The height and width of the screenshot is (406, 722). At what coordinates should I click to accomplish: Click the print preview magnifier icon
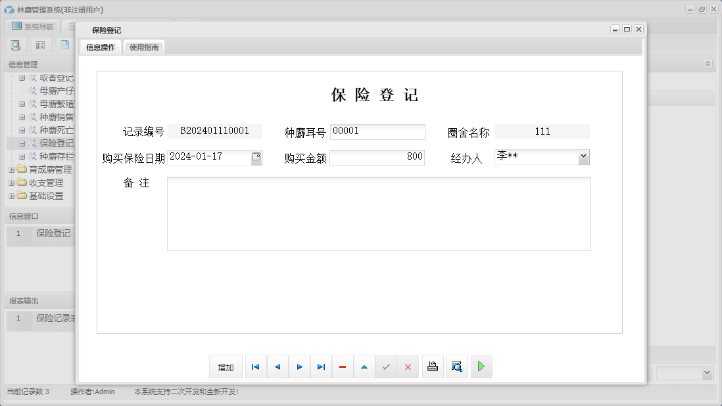[x=456, y=367]
